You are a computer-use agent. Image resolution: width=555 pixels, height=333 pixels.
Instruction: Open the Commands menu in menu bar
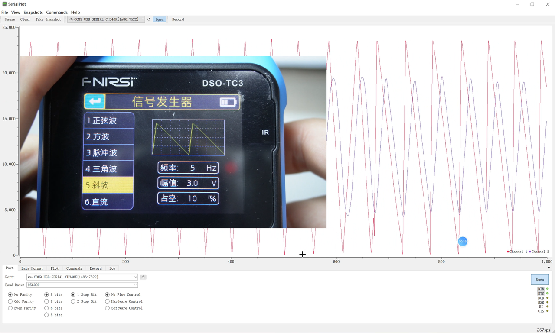[x=57, y=13]
